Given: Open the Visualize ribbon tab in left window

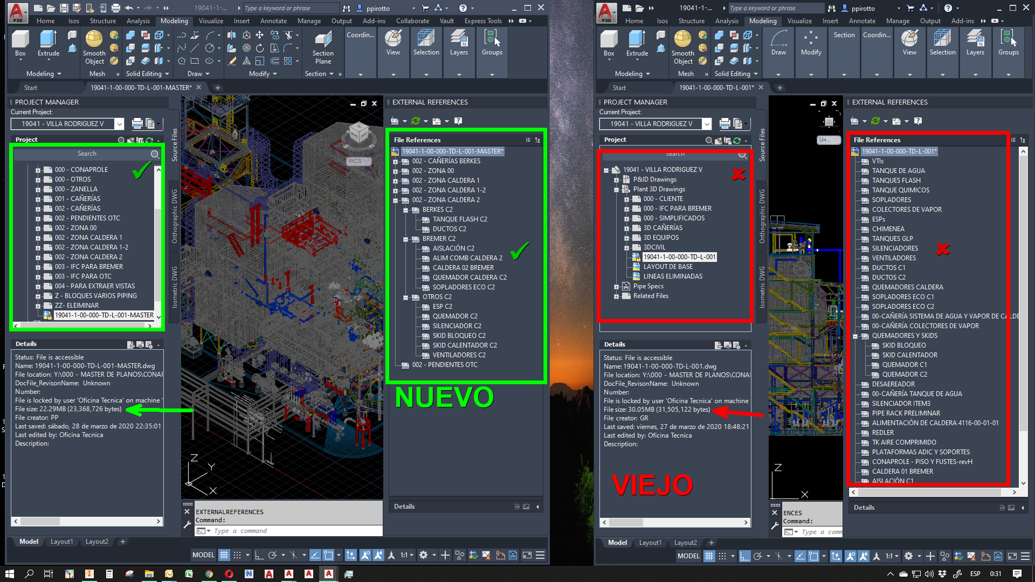Looking at the screenshot, I should coord(211,21).
